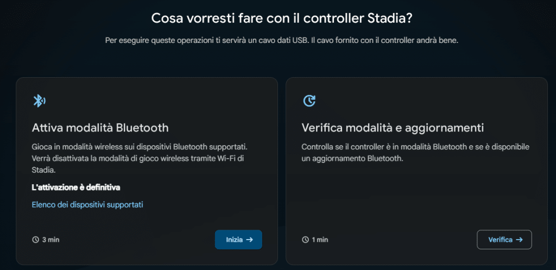This screenshot has width=556, height=270.
Task: Select the "Attiva modalità Bluetooth" heading
Action: [x=100, y=128]
